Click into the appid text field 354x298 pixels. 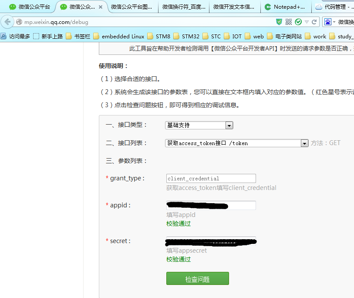211,206
